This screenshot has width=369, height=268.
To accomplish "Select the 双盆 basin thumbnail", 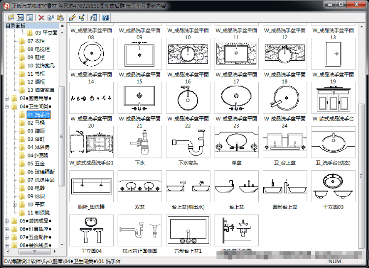I will pos(140,186).
